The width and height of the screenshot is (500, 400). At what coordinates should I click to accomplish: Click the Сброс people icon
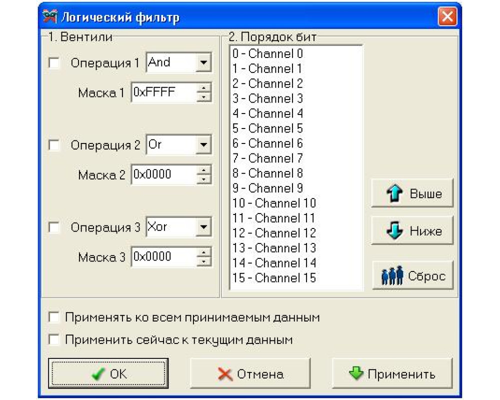click(x=392, y=276)
